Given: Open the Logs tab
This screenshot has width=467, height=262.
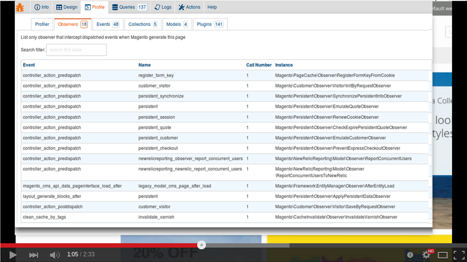Looking at the screenshot, I should (x=163, y=7).
